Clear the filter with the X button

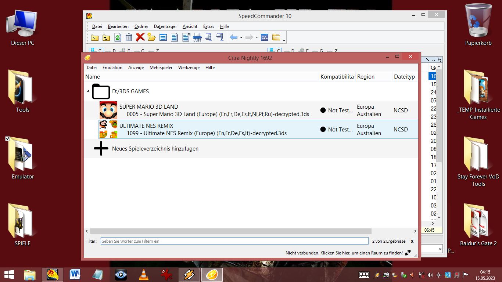412,241
